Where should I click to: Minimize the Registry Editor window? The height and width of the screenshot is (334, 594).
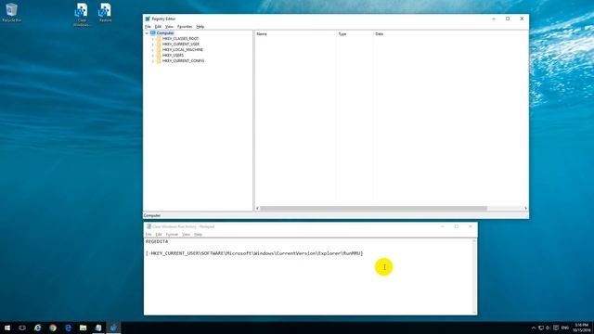pyautogui.click(x=494, y=19)
